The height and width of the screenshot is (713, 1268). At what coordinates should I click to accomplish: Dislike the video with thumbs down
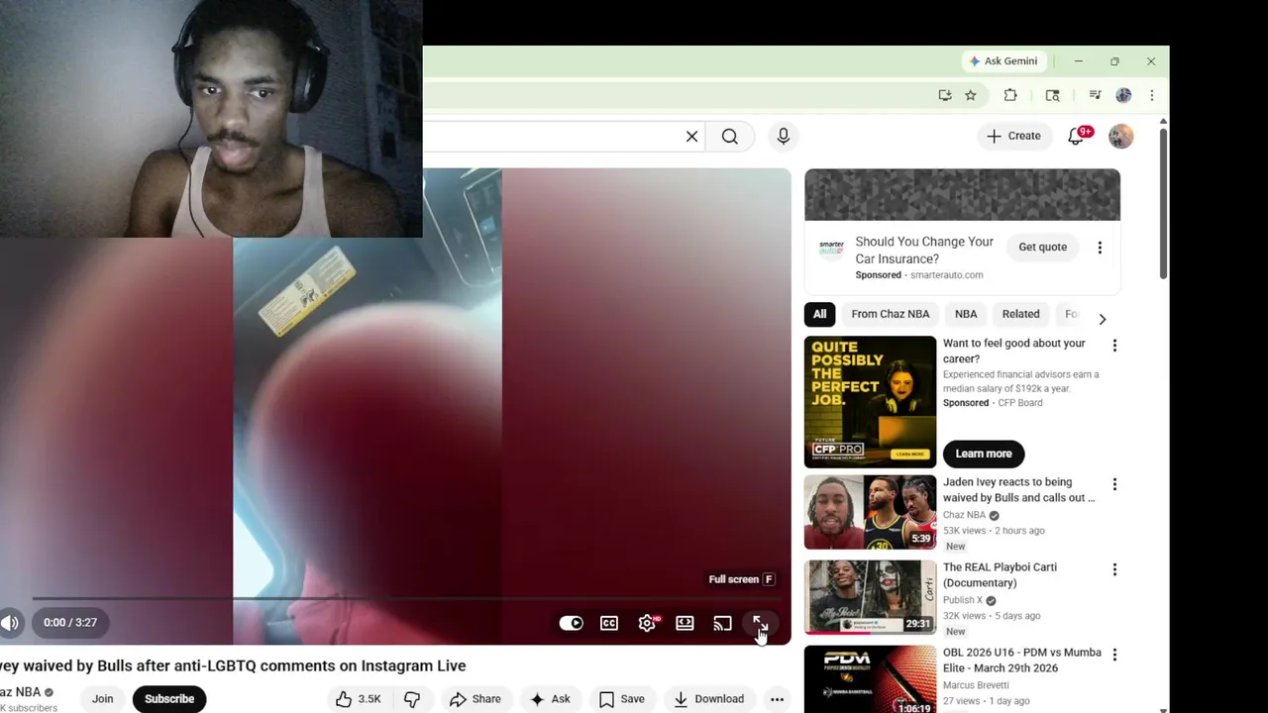coord(412,699)
